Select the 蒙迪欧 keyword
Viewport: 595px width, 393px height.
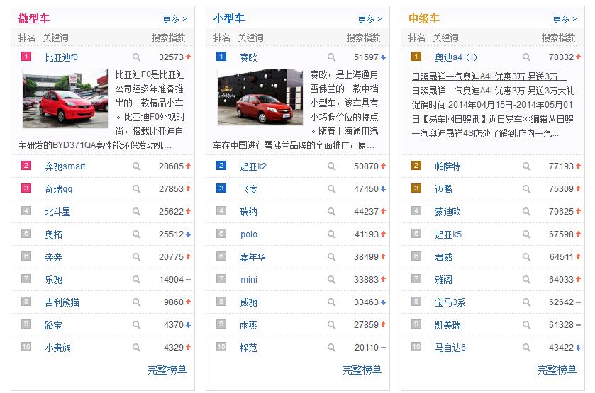[x=447, y=212]
